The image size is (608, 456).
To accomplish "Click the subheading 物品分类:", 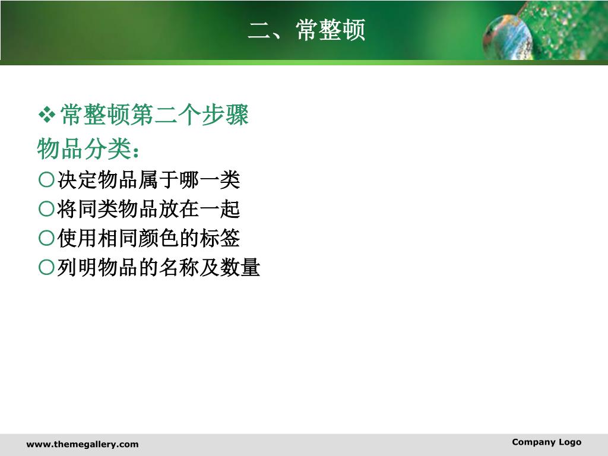I will [x=88, y=148].
